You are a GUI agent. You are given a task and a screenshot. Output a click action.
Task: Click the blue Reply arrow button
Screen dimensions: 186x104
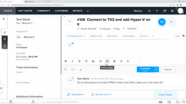pyautogui.click(x=162, y=22)
